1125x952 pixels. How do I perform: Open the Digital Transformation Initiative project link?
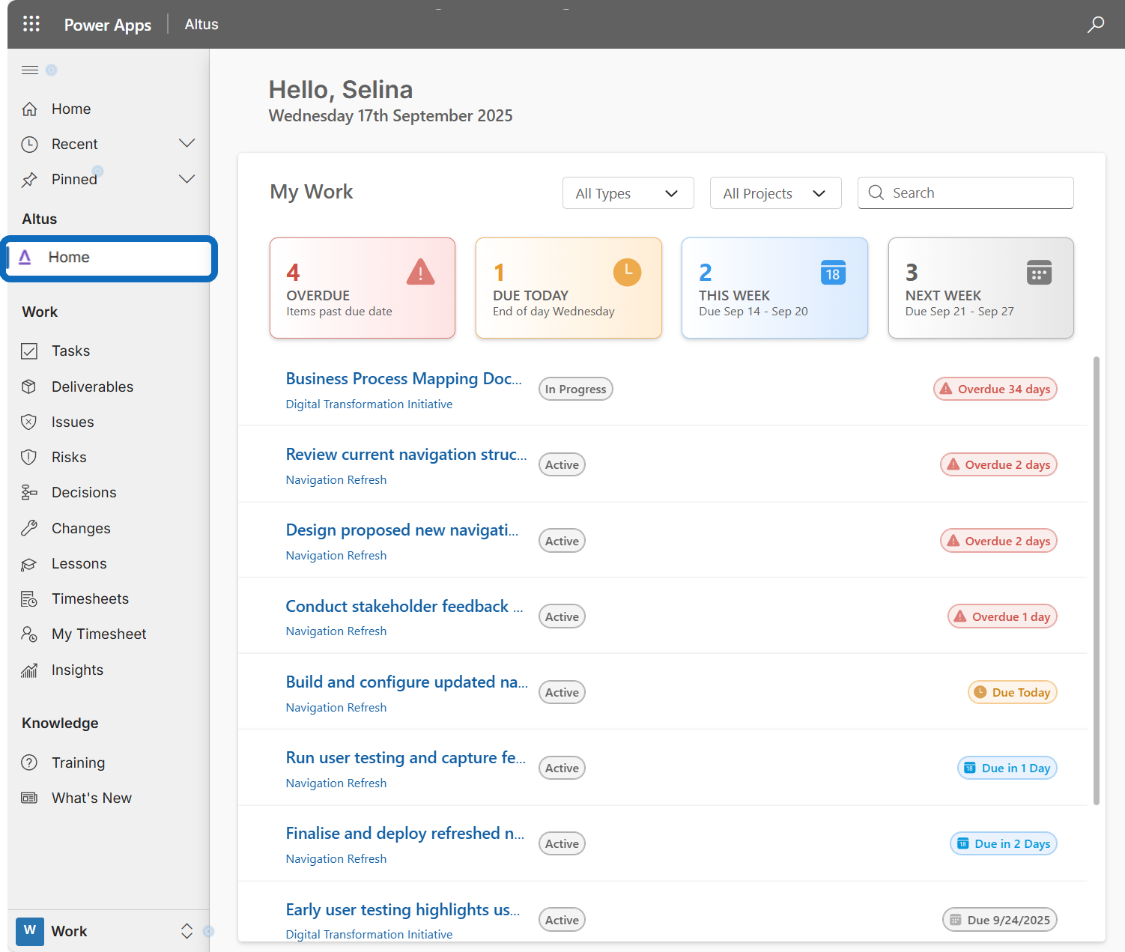[369, 404]
